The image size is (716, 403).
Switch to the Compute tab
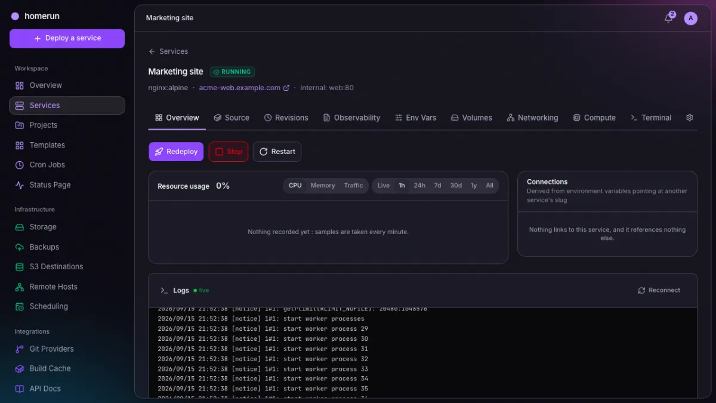[594, 118]
